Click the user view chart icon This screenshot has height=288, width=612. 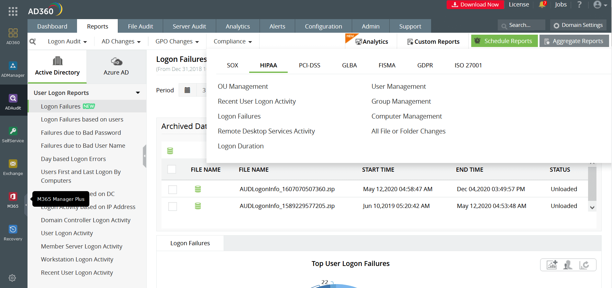pos(568,265)
